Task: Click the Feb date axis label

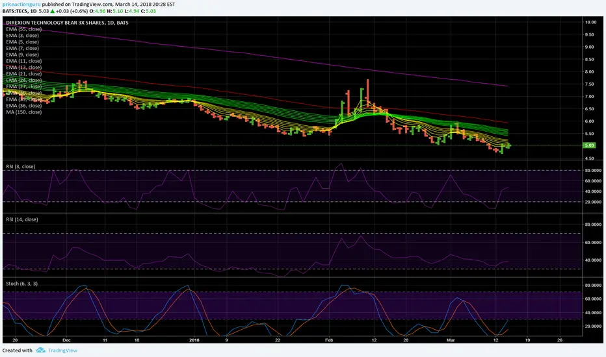Action: coord(329,340)
